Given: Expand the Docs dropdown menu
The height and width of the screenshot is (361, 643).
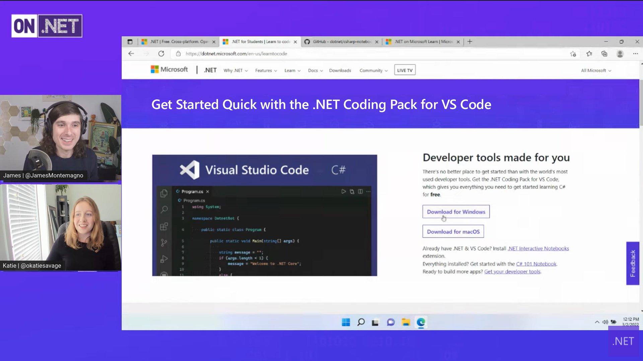Looking at the screenshot, I should pyautogui.click(x=315, y=71).
